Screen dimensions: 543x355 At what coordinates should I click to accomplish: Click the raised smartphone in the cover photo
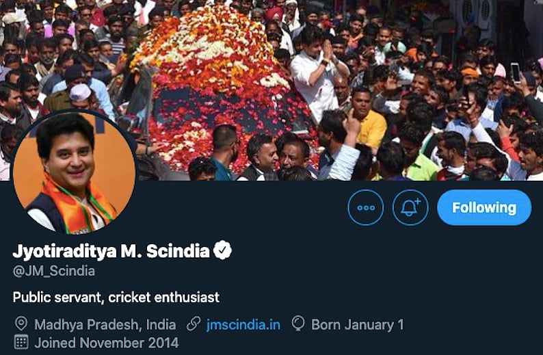515,72
